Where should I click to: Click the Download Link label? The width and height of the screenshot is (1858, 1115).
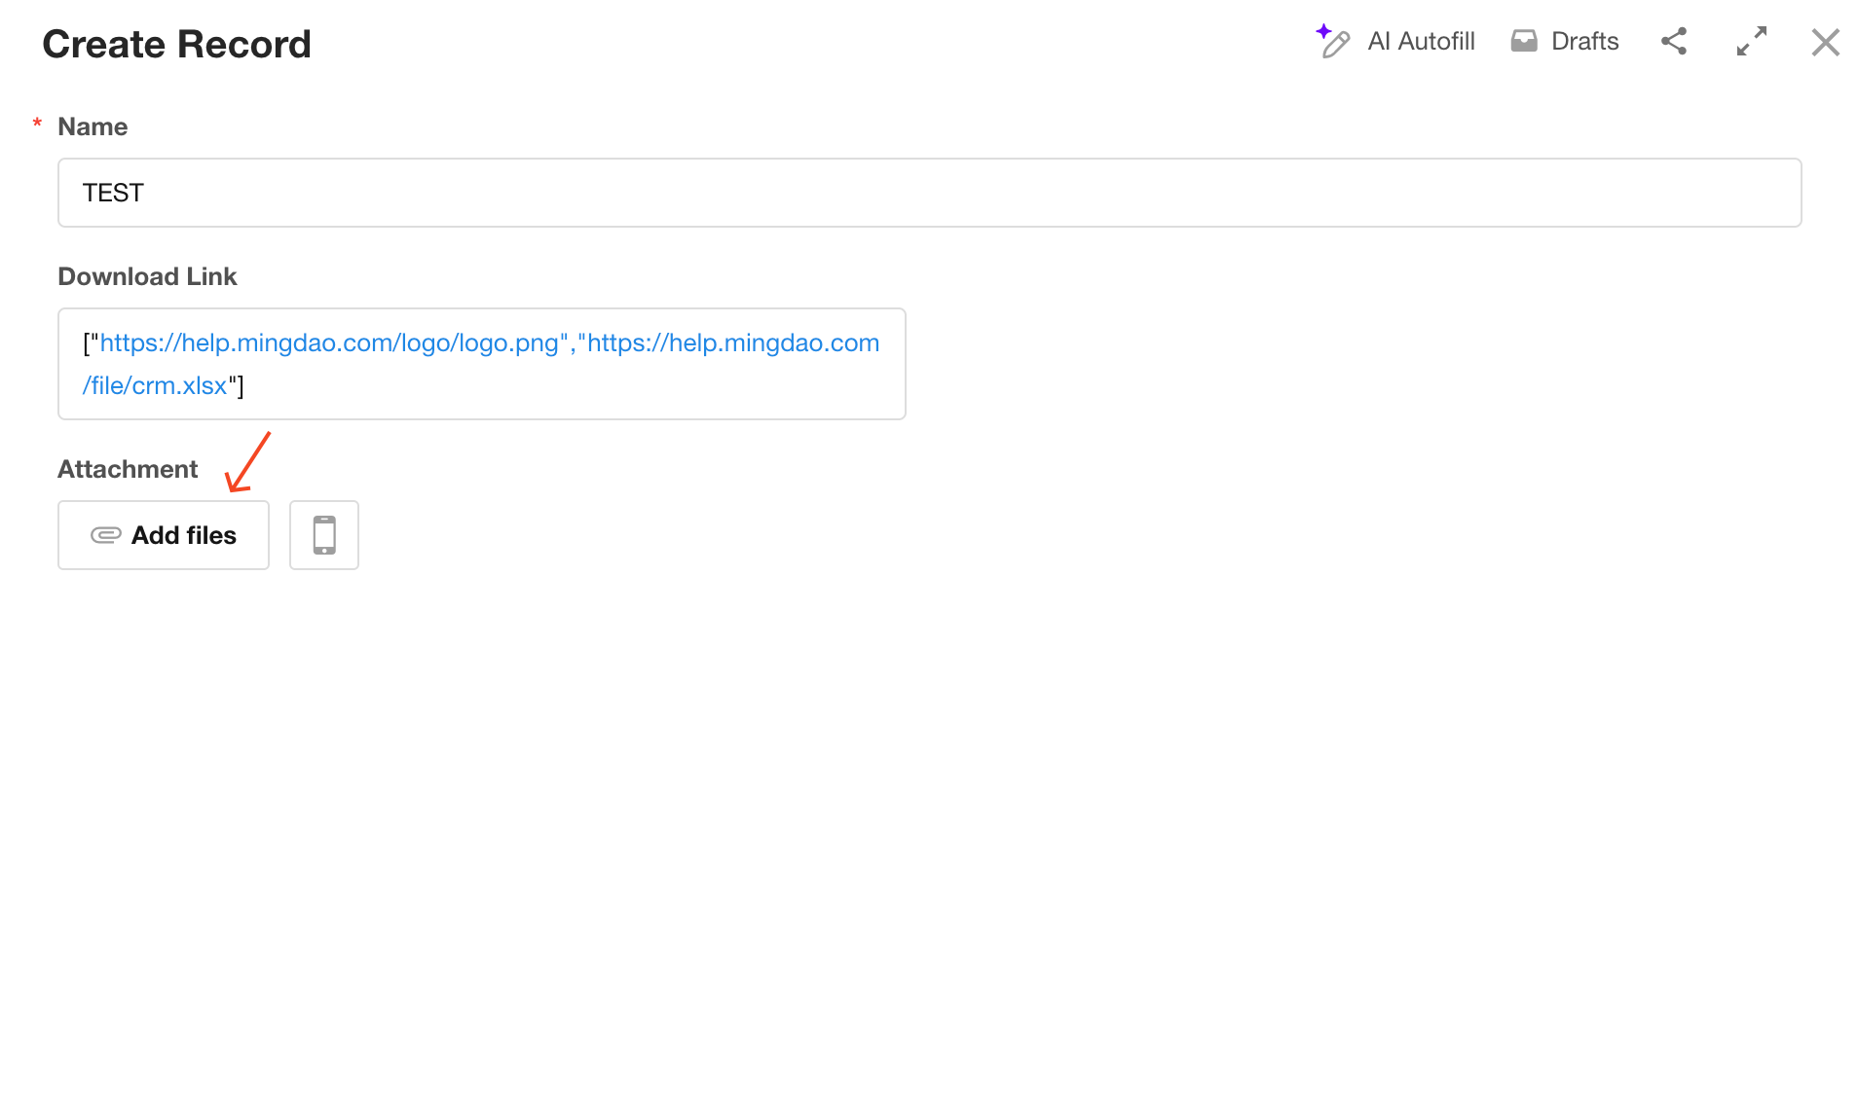click(x=147, y=276)
